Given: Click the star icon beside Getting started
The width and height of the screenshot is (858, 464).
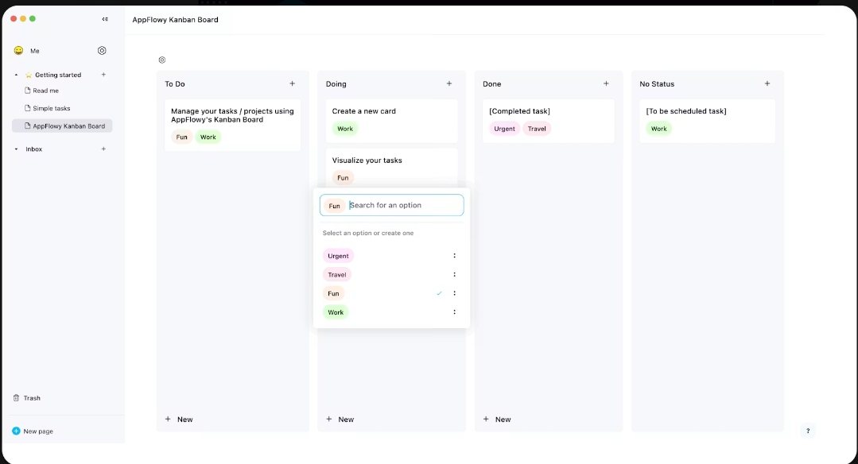Looking at the screenshot, I should (x=29, y=75).
